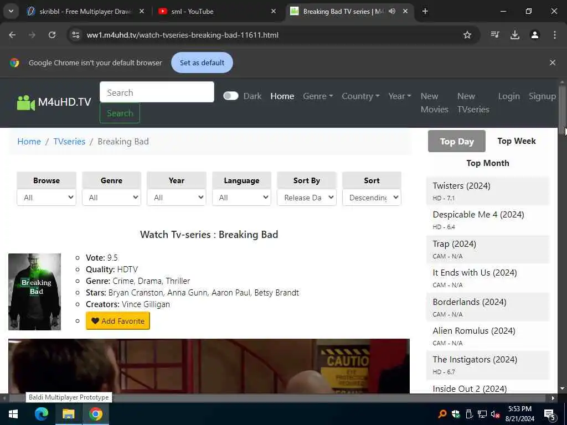Screen dimensions: 567x425
Task: Open the notification center icon
Action: click(550, 414)
